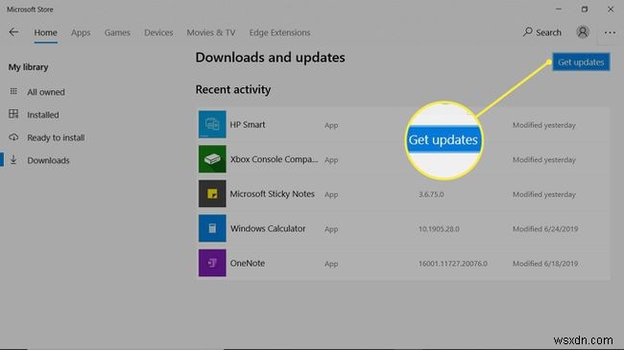The image size is (624, 350).
Task: Go back with the back arrow
Action: point(13,33)
